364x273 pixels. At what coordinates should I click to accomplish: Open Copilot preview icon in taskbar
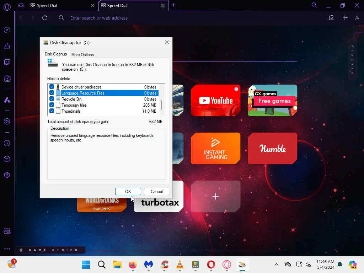click(x=352, y=264)
